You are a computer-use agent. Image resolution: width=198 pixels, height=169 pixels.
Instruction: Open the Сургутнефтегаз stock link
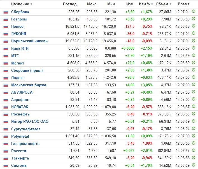(x=26, y=129)
